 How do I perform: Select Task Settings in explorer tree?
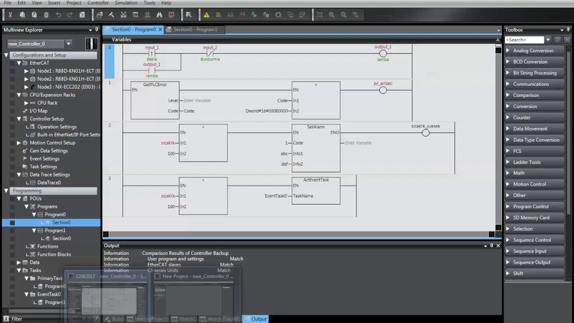(x=43, y=167)
